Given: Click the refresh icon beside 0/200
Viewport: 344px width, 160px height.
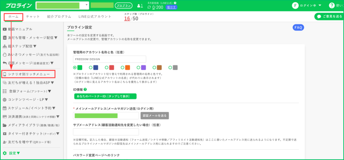Looking at the screenshot, I should click(149, 7).
